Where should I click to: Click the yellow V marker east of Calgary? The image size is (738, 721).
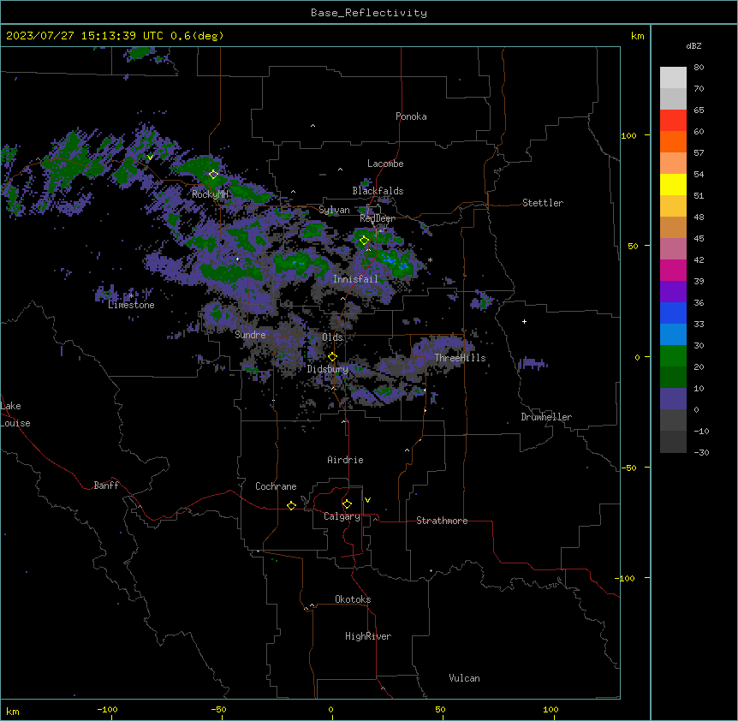[x=367, y=500]
